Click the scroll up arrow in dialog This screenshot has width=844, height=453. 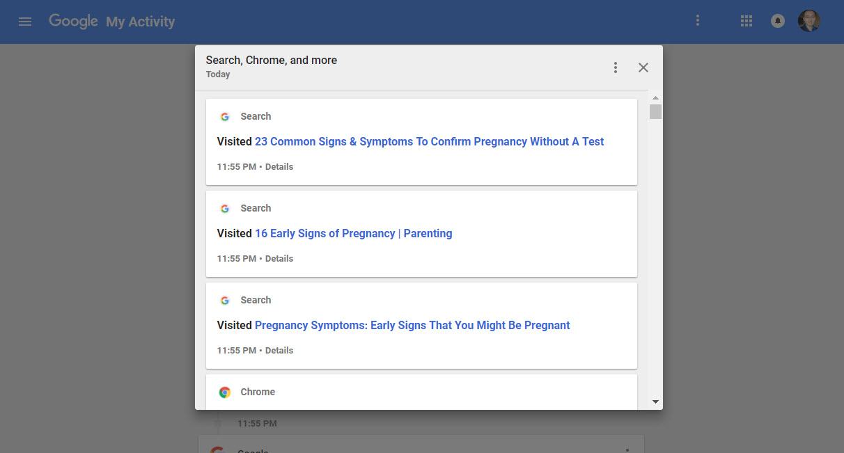point(655,98)
